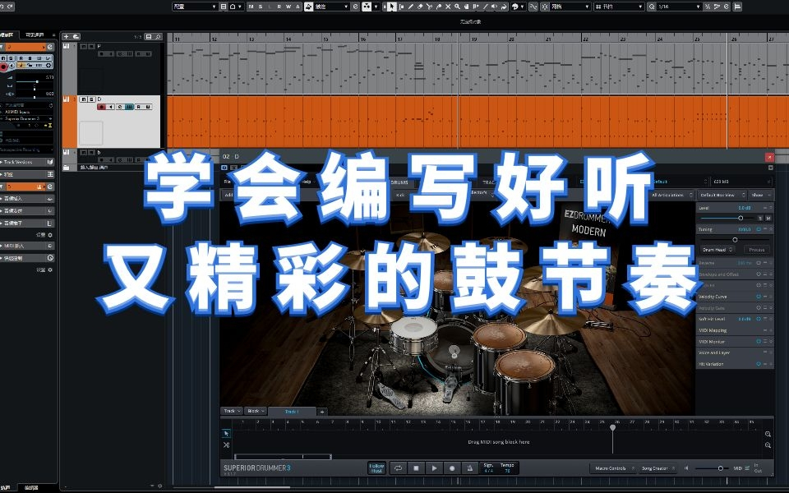
Task: Click the Tempo value field in Superior Drummer
Action: 508,469
